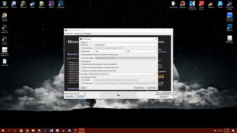
Task: Open the Notepad++ desktop shortcut
Action: (42, 4)
